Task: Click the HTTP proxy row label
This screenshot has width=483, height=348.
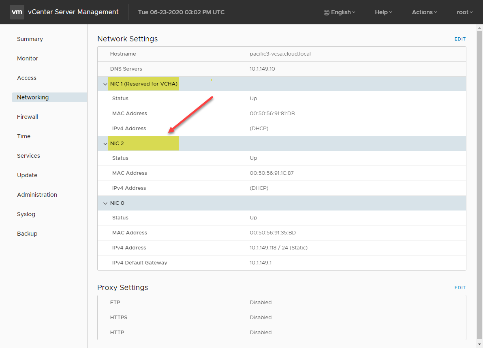Action: point(117,332)
